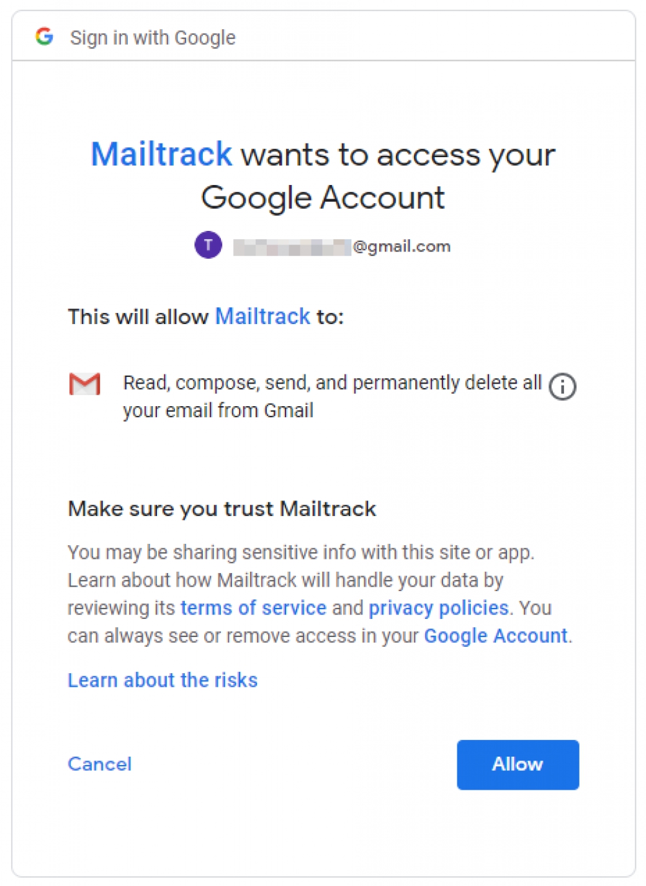Click the Google G logo

click(x=44, y=37)
